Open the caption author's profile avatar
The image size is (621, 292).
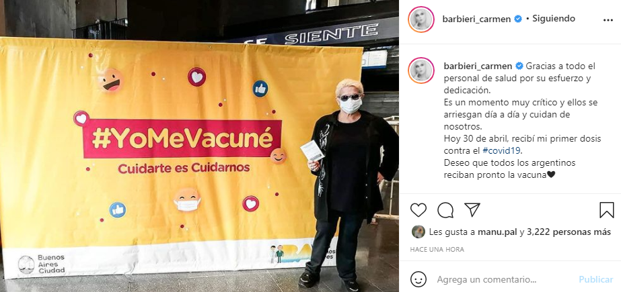[x=421, y=70]
